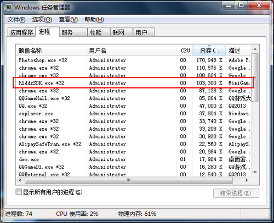Sort by 用户名 column header

[x=132, y=51]
